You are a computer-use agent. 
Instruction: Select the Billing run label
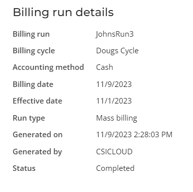[x=31, y=34]
